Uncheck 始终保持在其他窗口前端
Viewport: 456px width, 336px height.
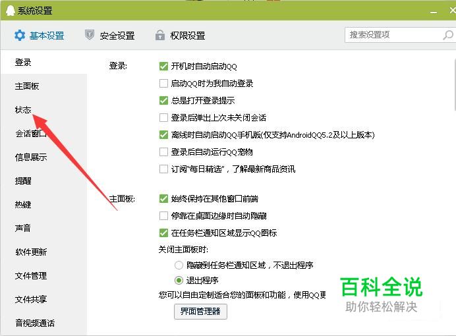click(163, 199)
